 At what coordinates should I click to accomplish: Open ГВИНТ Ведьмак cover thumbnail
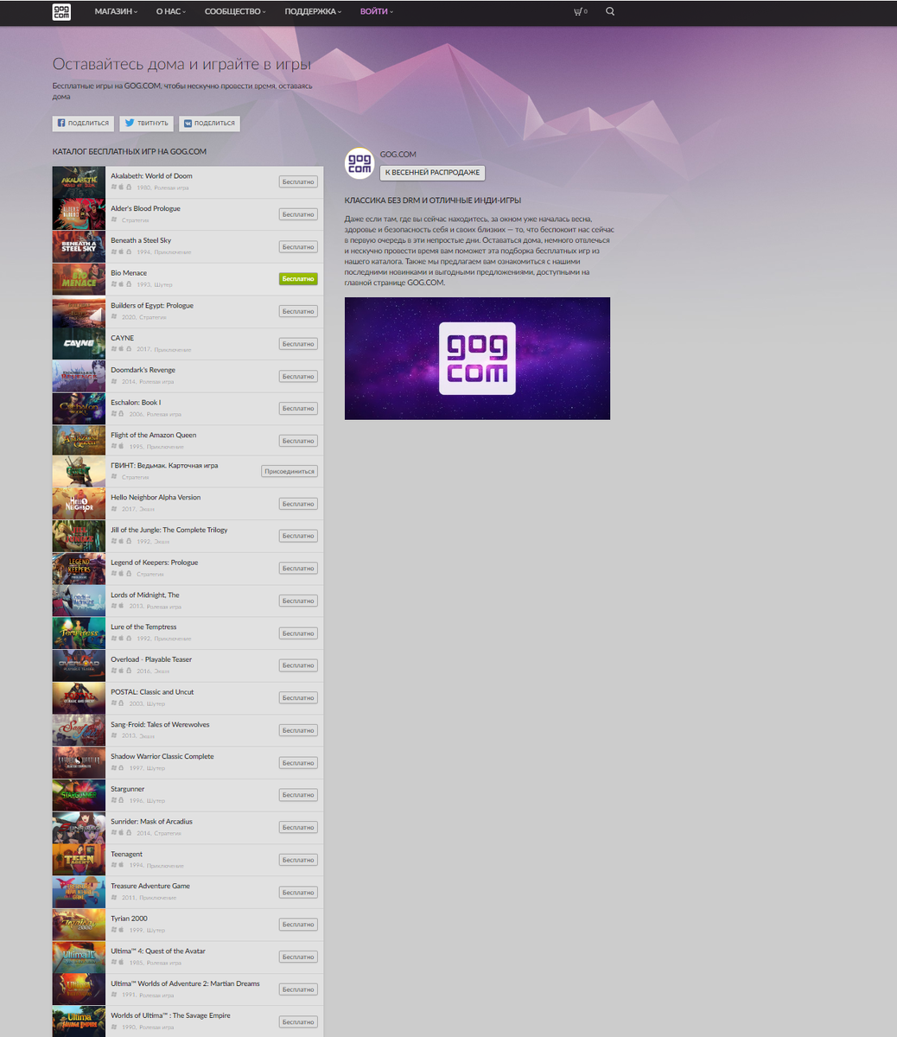[x=79, y=472]
